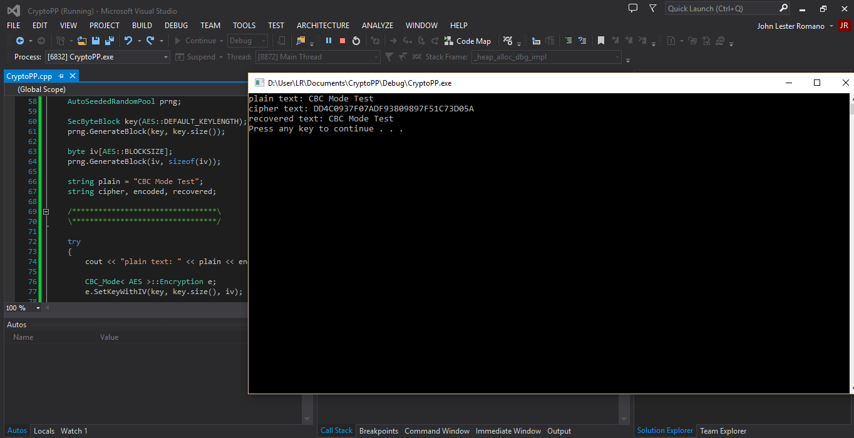Viewport: 854px width, 438px height.
Task: Open the TOOLS menu
Action: click(x=244, y=26)
